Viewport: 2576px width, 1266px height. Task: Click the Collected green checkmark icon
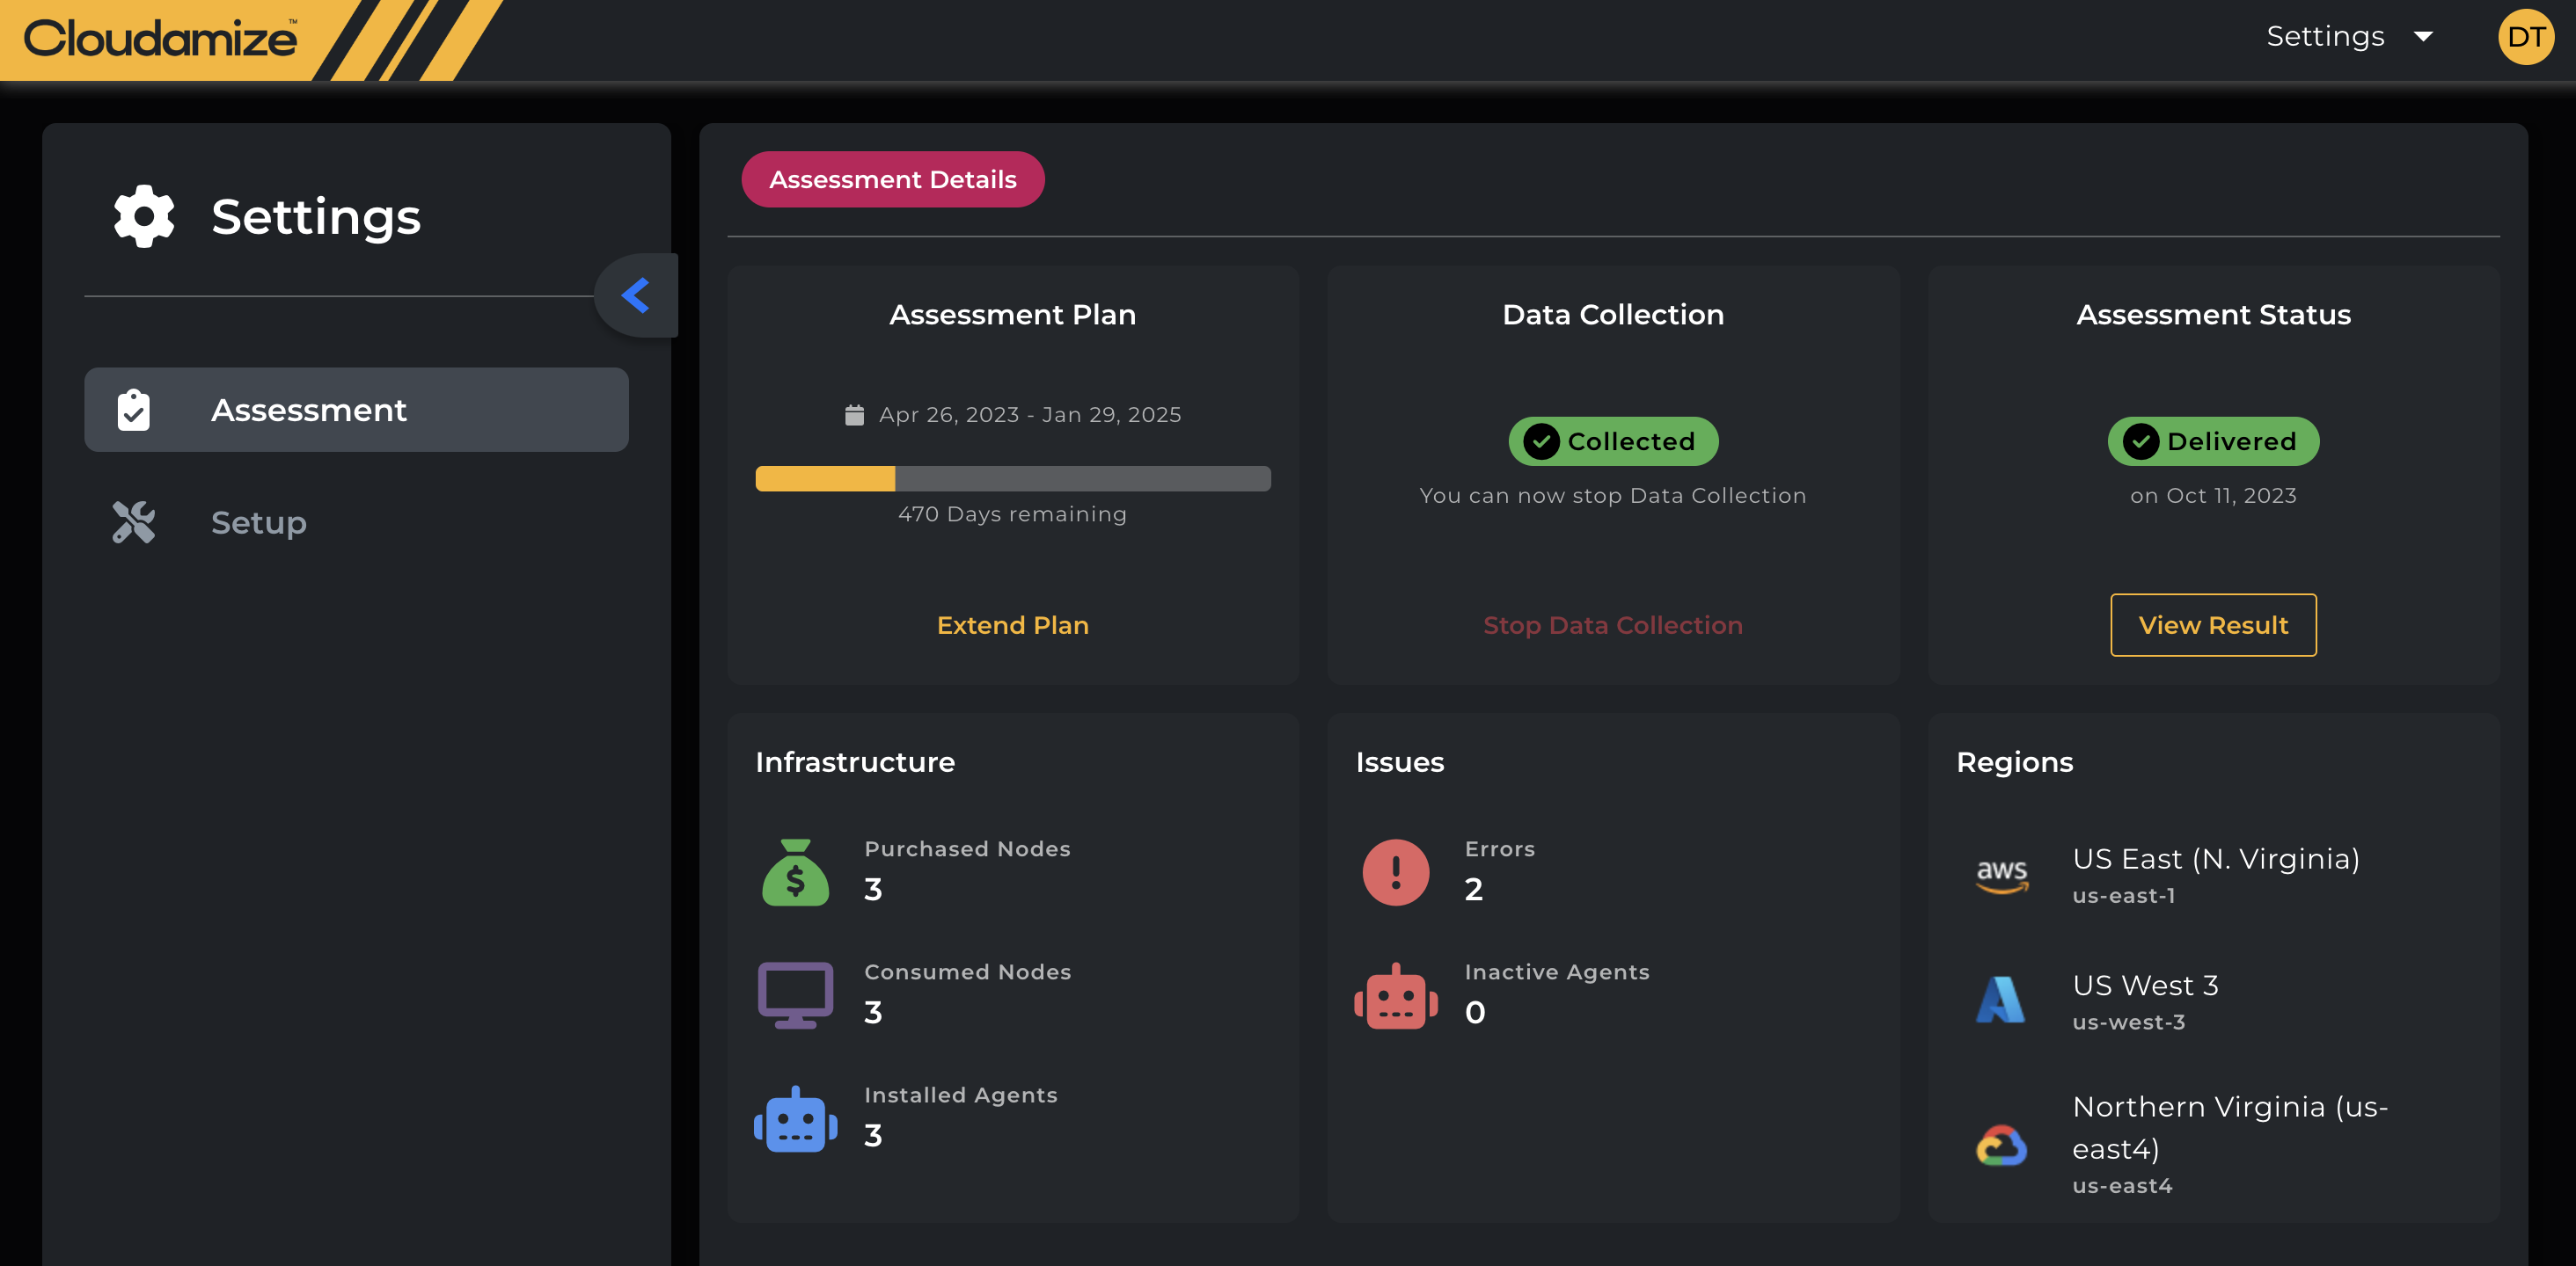1541,440
